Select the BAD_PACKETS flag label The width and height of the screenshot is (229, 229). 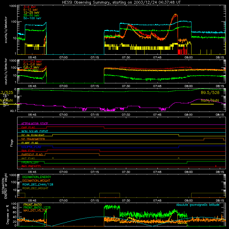point(31,166)
